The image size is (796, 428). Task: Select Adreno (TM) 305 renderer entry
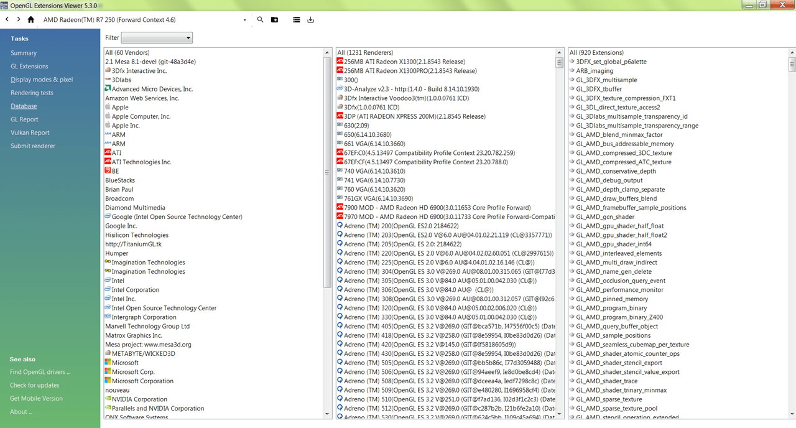(x=437, y=281)
